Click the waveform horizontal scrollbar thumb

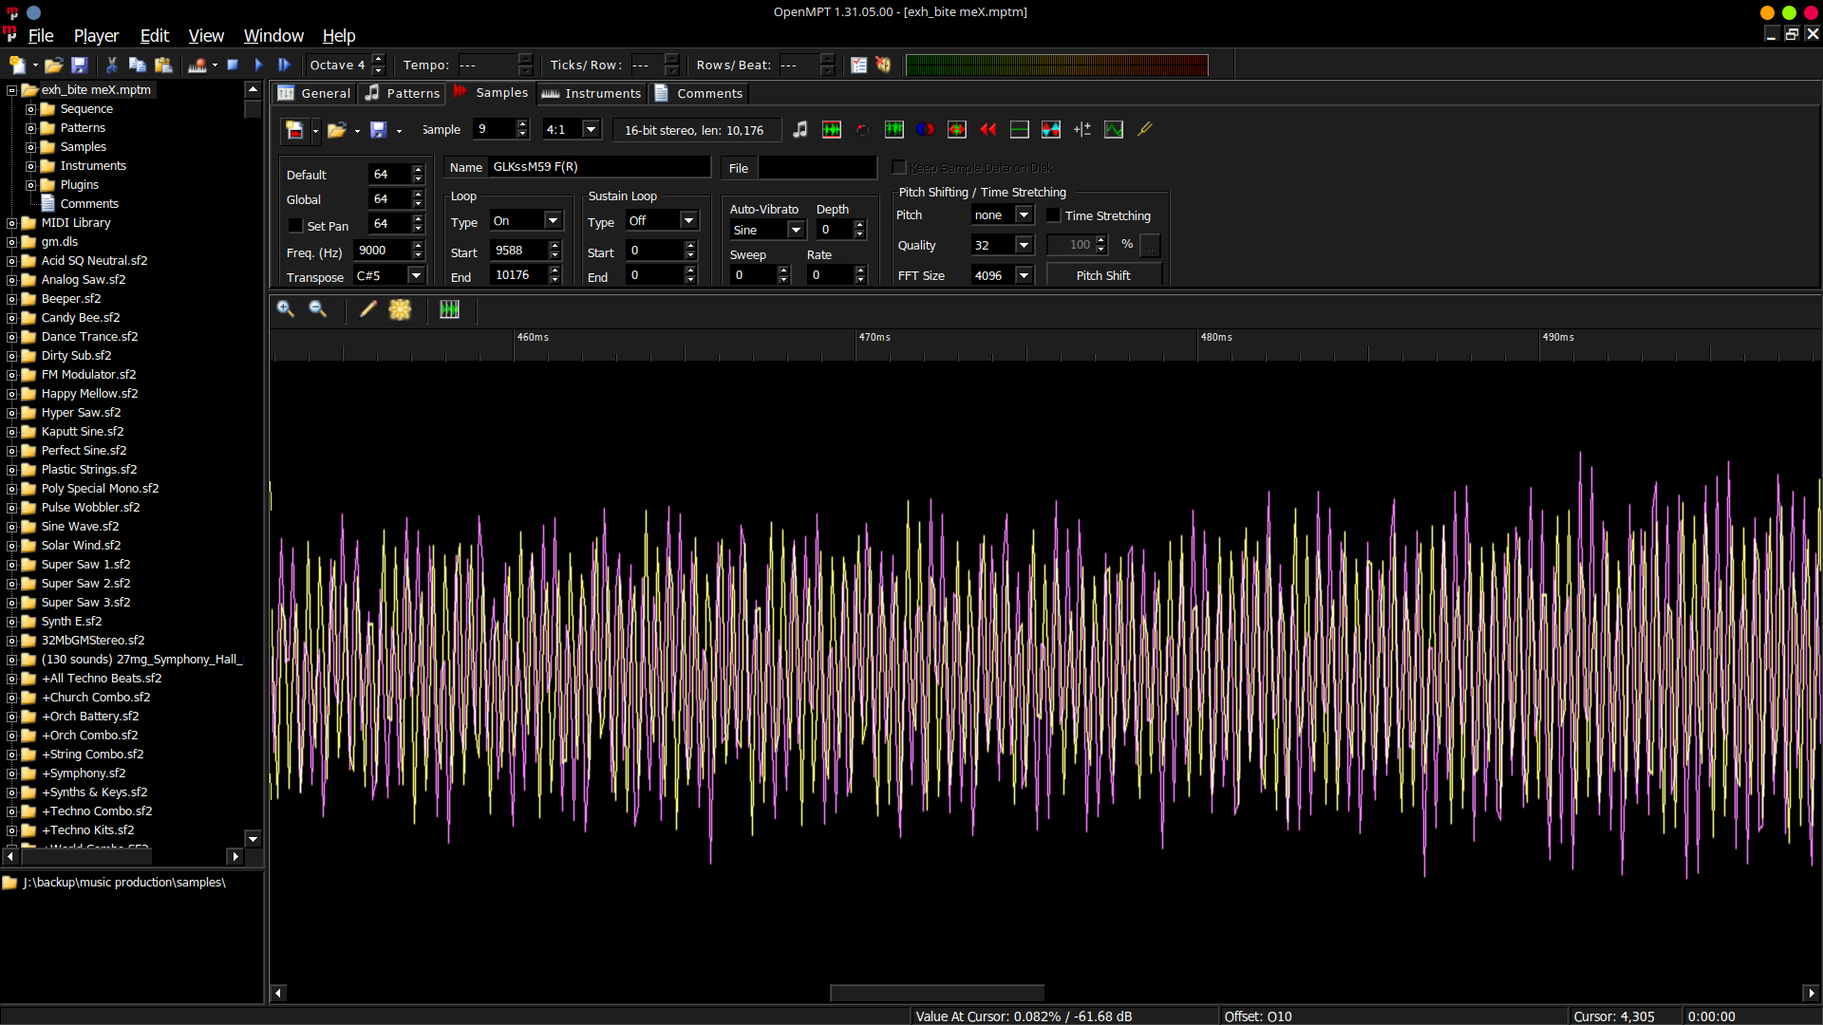pyautogui.click(x=936, y=993)
